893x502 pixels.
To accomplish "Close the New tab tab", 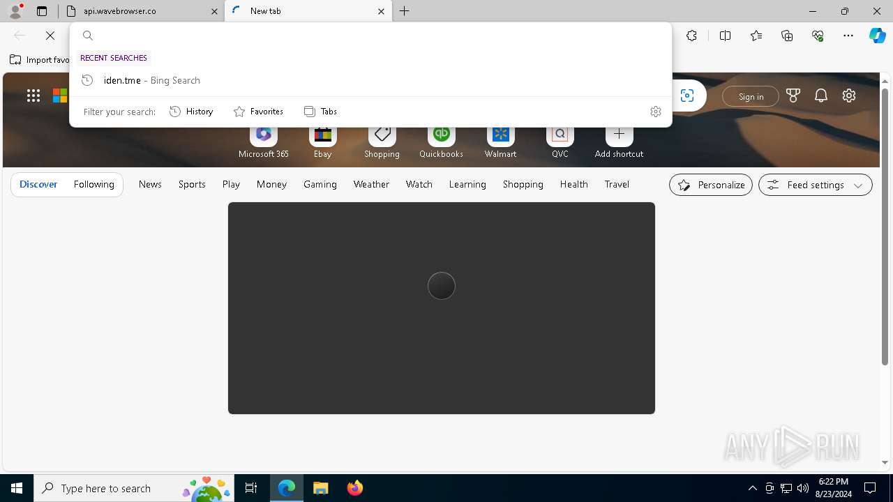I will point(381,11).
